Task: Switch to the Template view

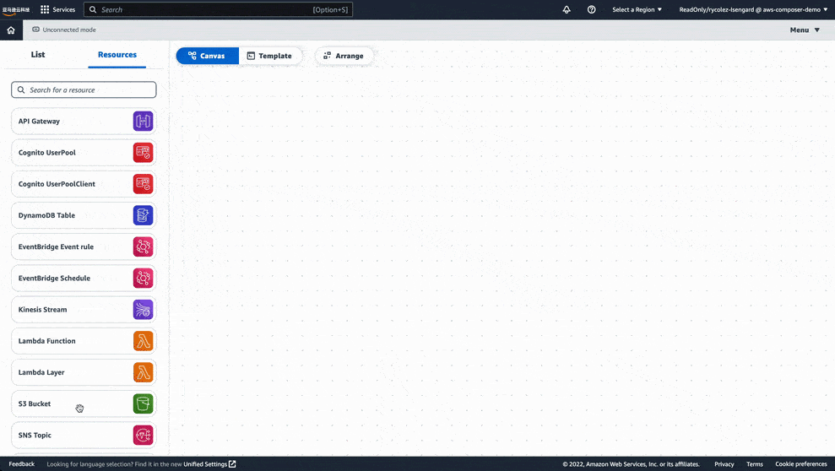Action: tap(270, 56)
